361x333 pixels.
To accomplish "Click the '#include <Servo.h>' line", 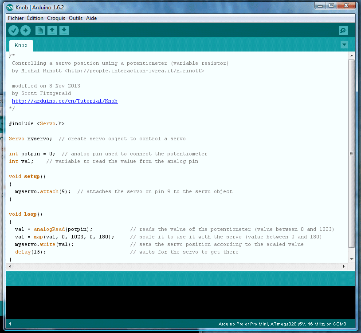I will tap(37, 123).
